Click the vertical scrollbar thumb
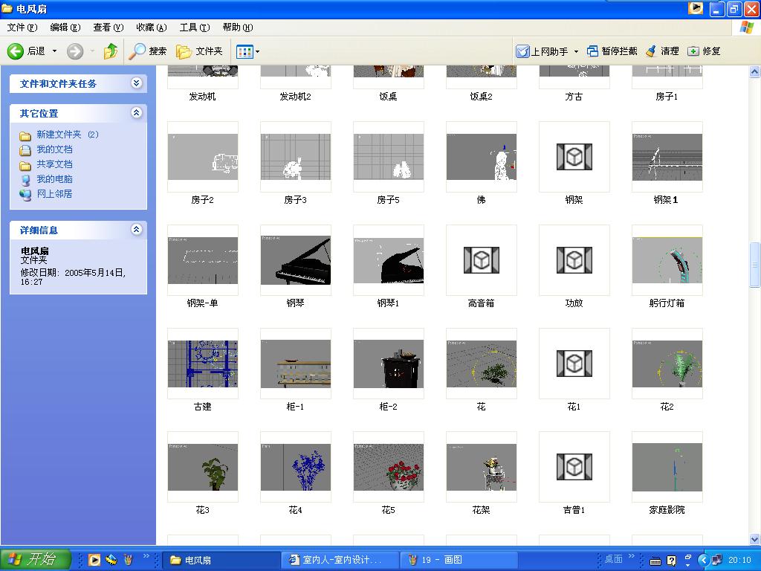This screenshot has height=571, width=761. point(755,265)
